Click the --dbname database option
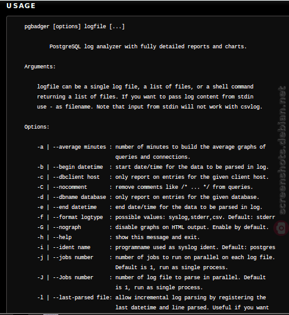 (80, 197)
